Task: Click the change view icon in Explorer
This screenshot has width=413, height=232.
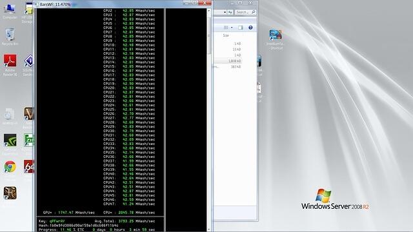Action: tap(226, 28)
